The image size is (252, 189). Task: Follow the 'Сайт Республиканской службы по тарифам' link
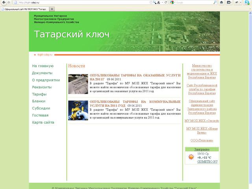point(202,89)
